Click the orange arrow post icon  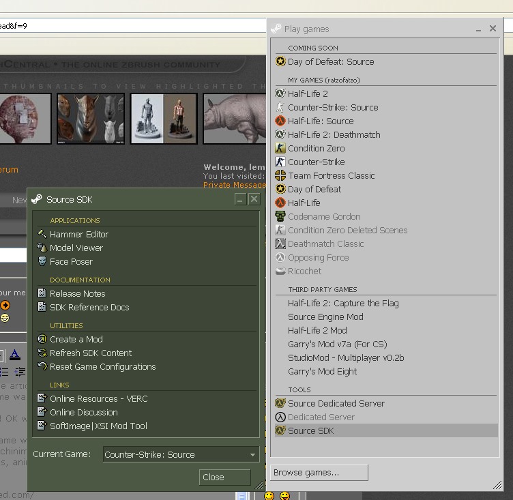click(x=5, y=306)
